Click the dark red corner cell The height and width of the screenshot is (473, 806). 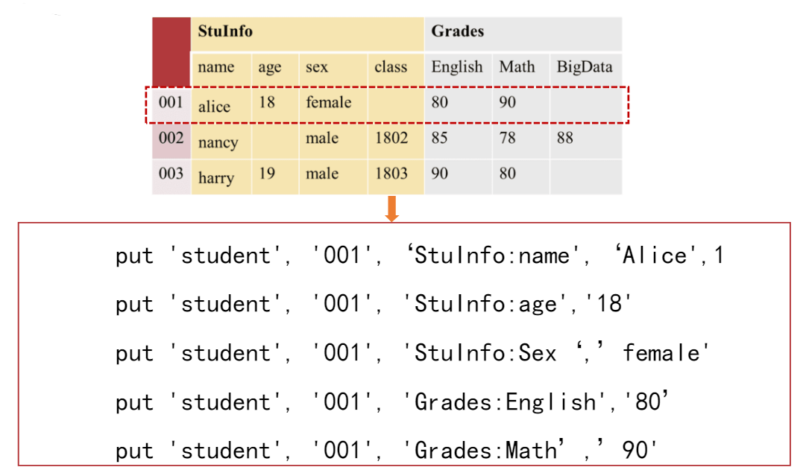[x=171, y=51]
